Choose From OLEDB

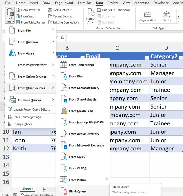(83, 168)
